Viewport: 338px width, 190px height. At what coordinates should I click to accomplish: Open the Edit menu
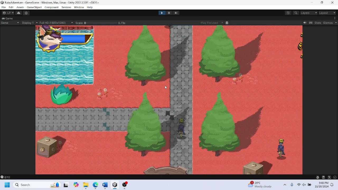pyautogui.click(x=11, y=7)
